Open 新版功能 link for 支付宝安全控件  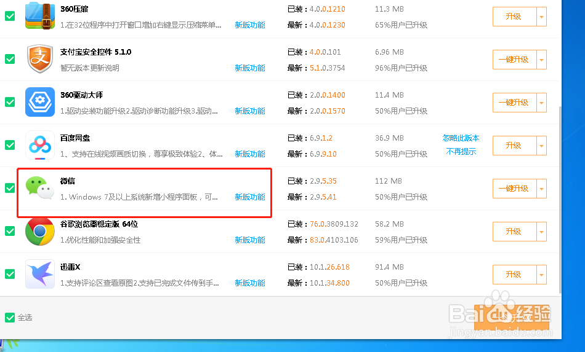pyautogui.click(x=250, y=68)
